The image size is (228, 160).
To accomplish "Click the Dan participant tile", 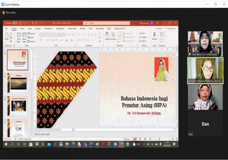I will click(x=205, y=124).
